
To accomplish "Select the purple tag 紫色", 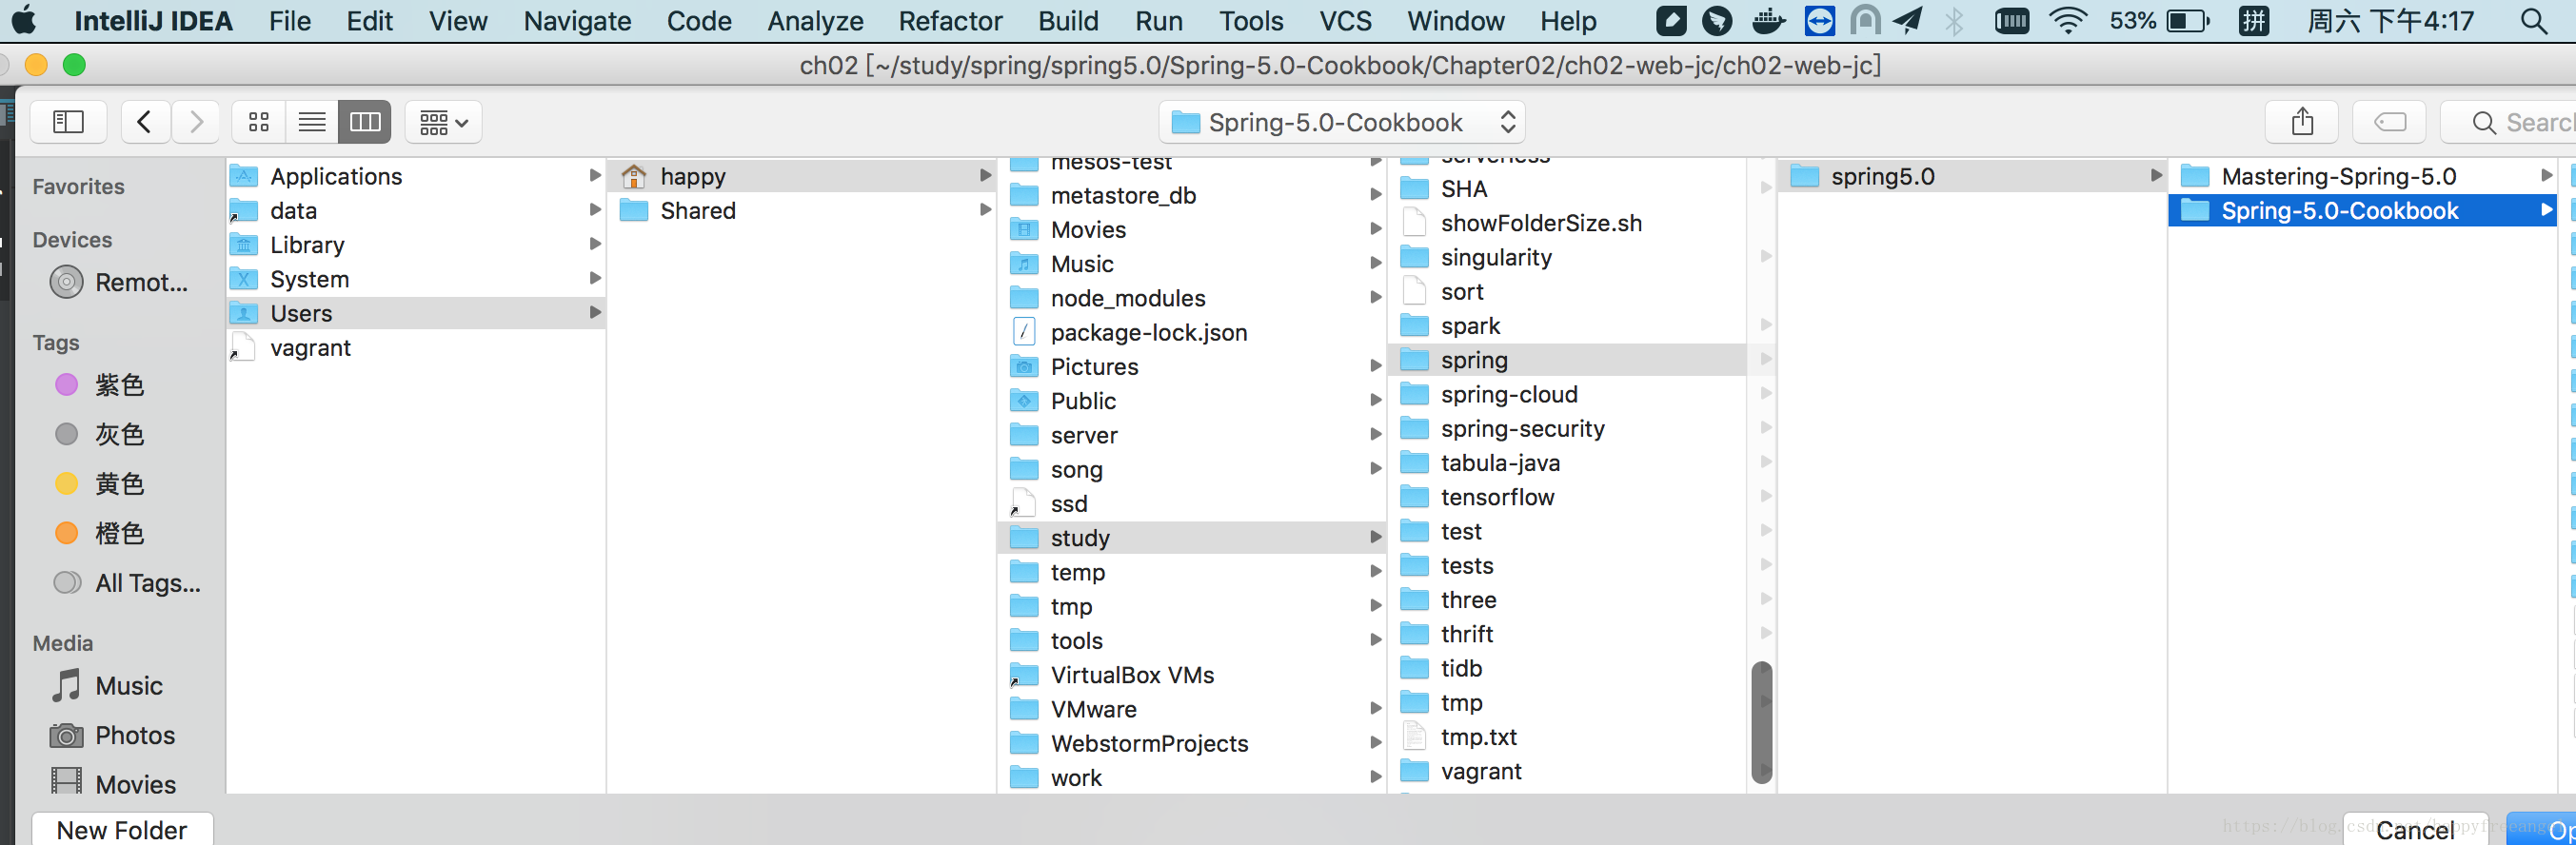I will point(100,385).
